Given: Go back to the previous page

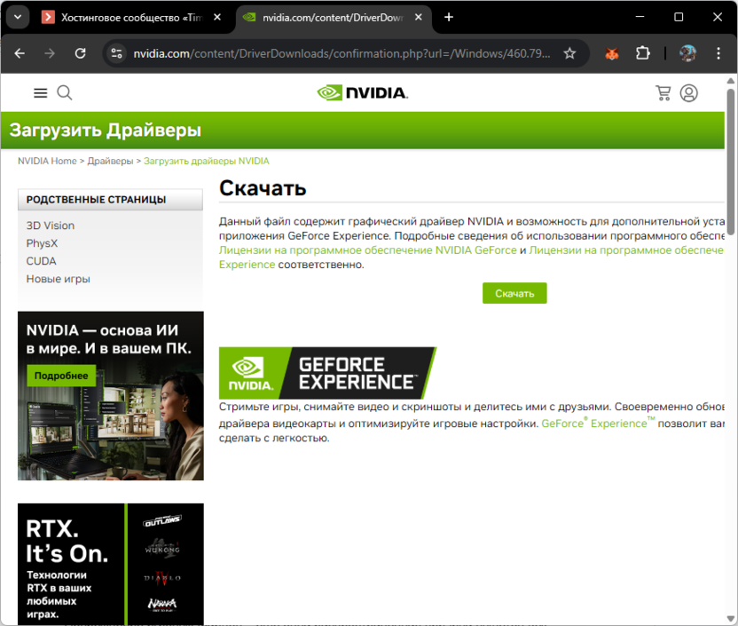Looking at the screenshot, I should [x=20, y=53].
